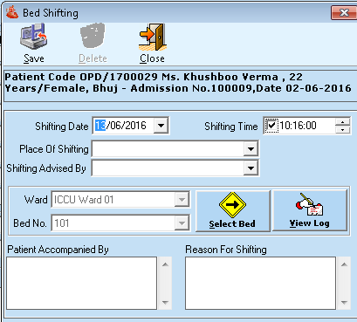Increase Shifting Time with up spinner

point(342,122)
